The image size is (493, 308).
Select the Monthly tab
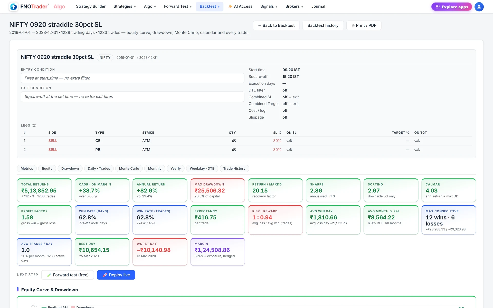pos(155,168)
